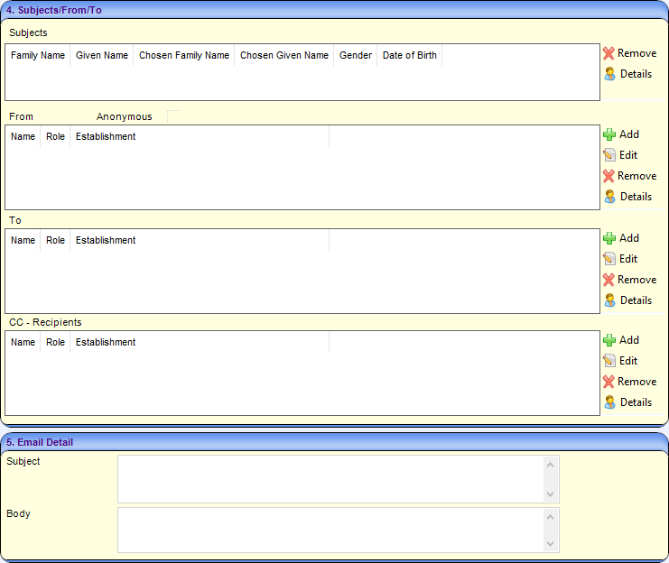Open Details for the Subjects list
The image size is (669, 563).
point(609,74)
